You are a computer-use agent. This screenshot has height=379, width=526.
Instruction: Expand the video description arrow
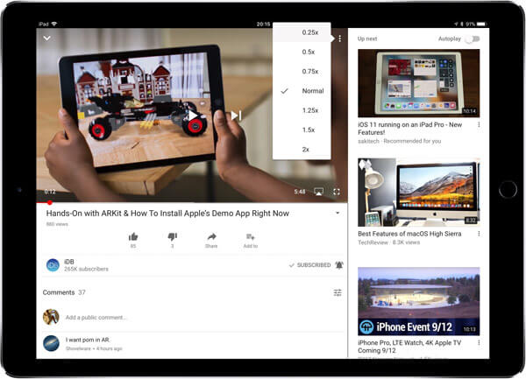pos(338,213)
